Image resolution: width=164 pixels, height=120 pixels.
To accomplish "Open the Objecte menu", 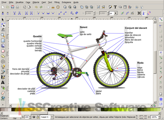I will point(36,2).
